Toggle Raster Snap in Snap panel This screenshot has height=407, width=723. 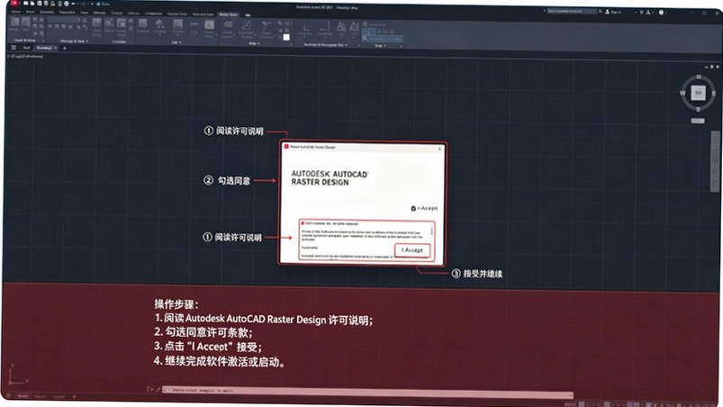(376, 24)
